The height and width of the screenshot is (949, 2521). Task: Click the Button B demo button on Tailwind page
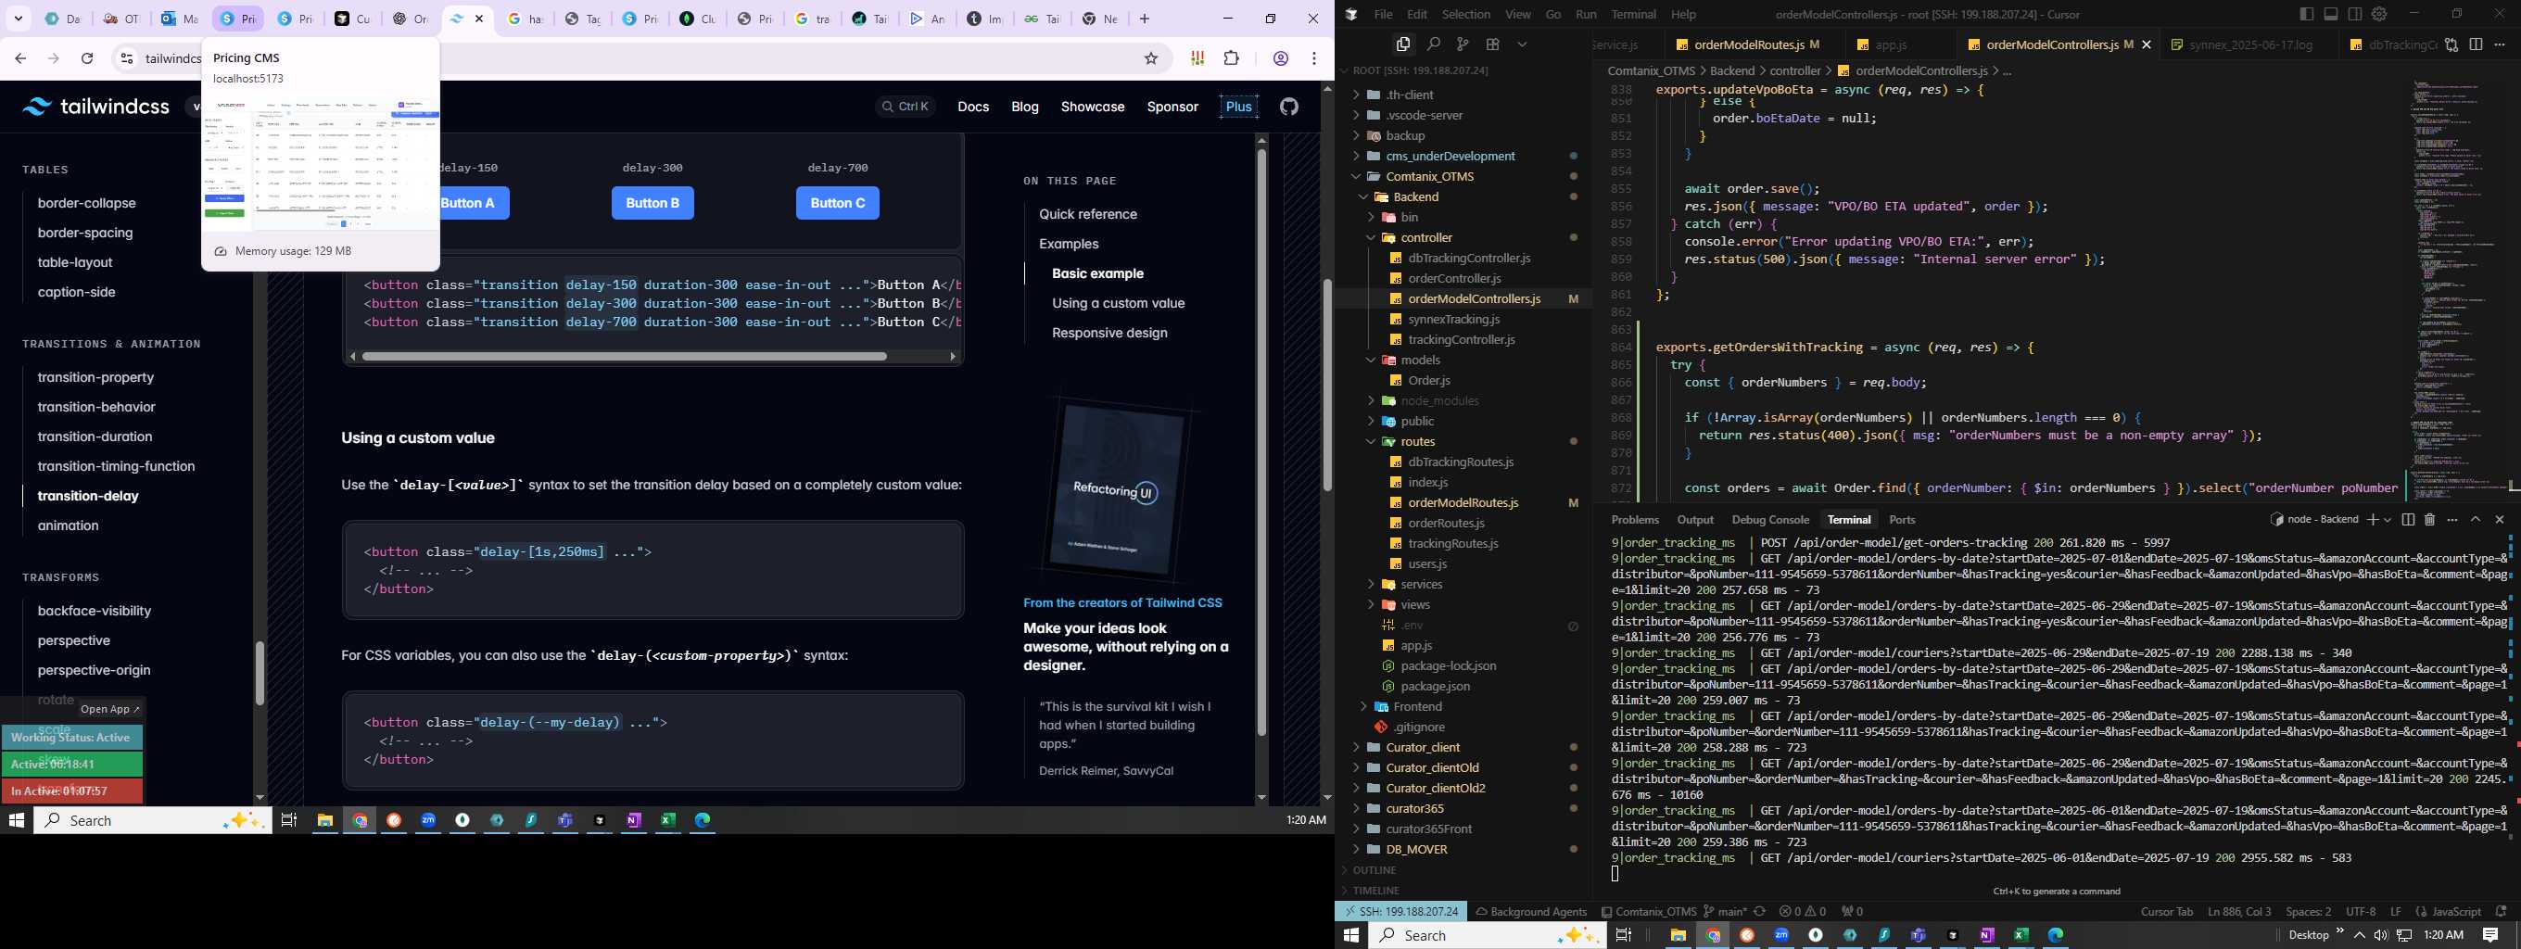(x=652, y=203)
